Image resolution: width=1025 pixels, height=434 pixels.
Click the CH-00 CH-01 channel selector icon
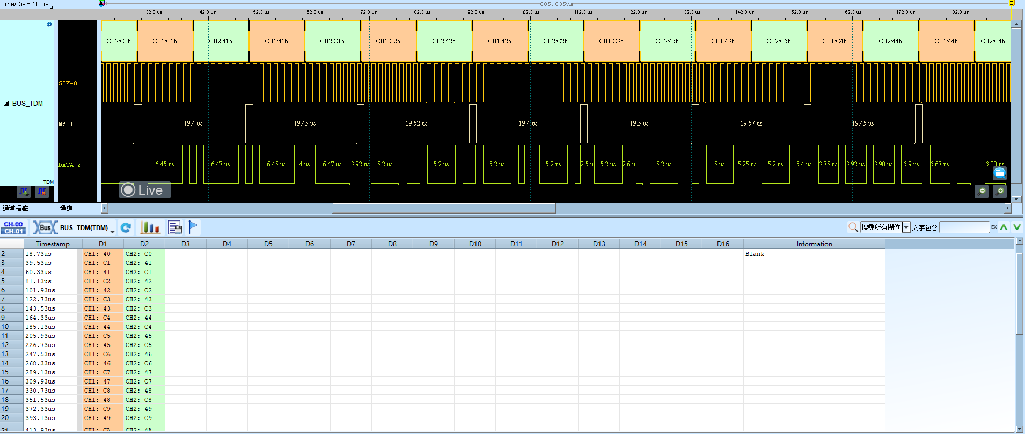coord(13,228)
